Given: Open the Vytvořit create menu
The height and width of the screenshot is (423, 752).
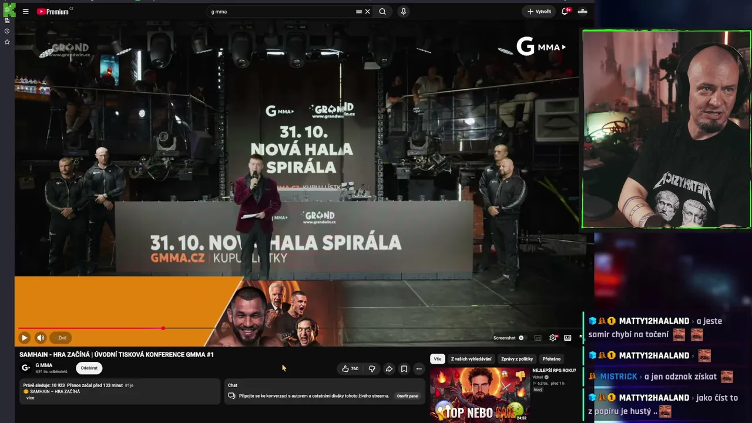Looking at the screenshot, I should click(539, 11).
